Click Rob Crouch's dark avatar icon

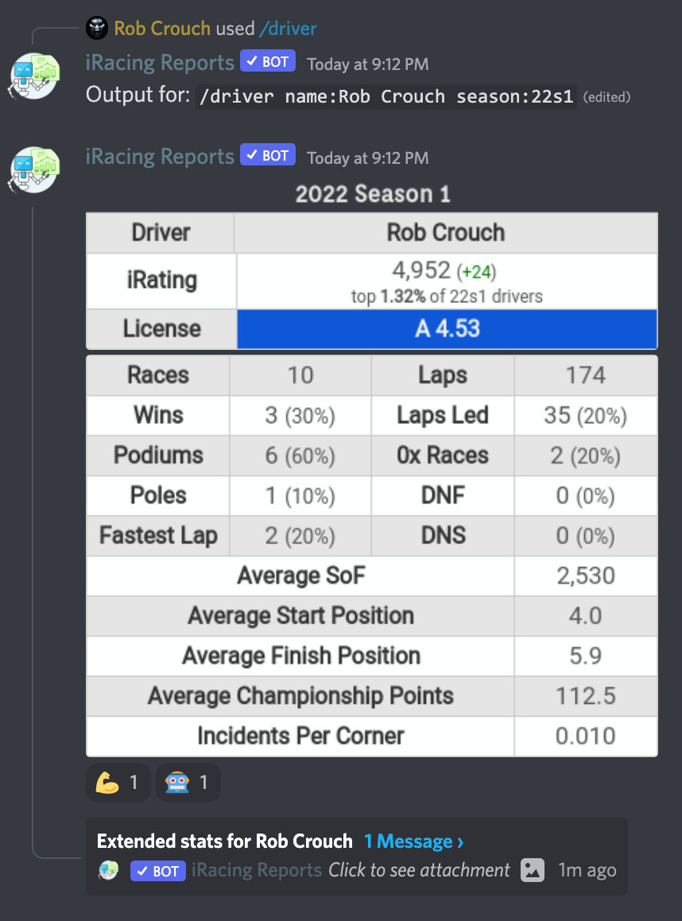[x=97, y=28]
